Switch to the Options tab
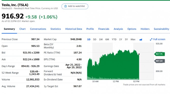 point(132,29)
